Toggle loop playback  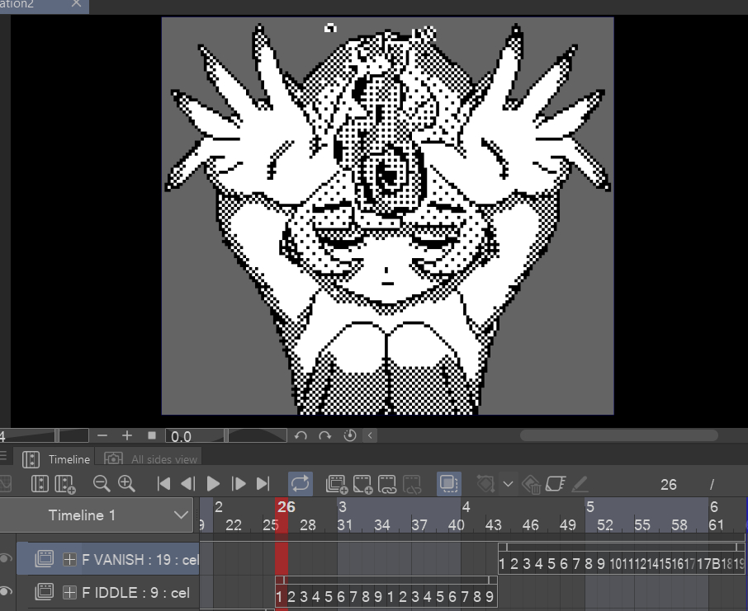coord(301,484)
